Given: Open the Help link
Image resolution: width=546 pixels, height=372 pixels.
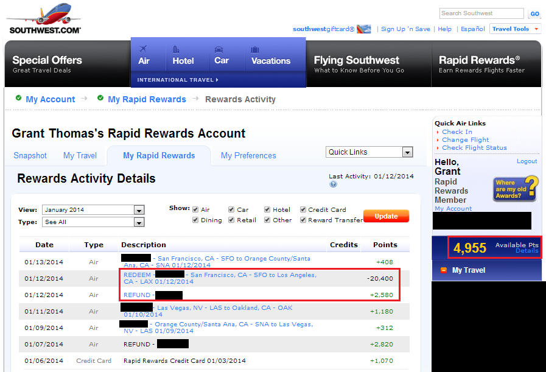Looking at the screenshot, I should pyautogui.click(x=445, y=29).
